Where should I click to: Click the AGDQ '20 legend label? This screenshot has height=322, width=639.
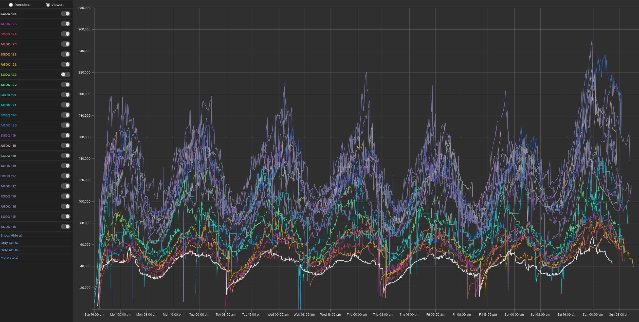(x=9, y=126)
